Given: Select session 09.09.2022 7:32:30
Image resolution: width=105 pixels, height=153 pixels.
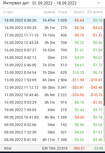Looking at the screenshot, I should click(x=52, y=132).
